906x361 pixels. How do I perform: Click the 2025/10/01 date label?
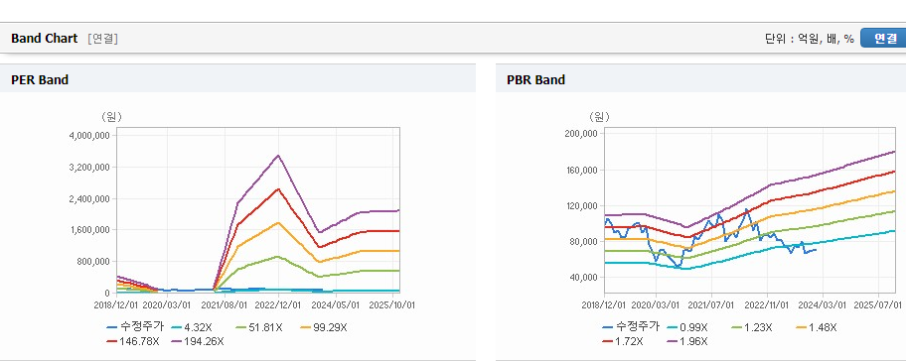pos(392,304)
